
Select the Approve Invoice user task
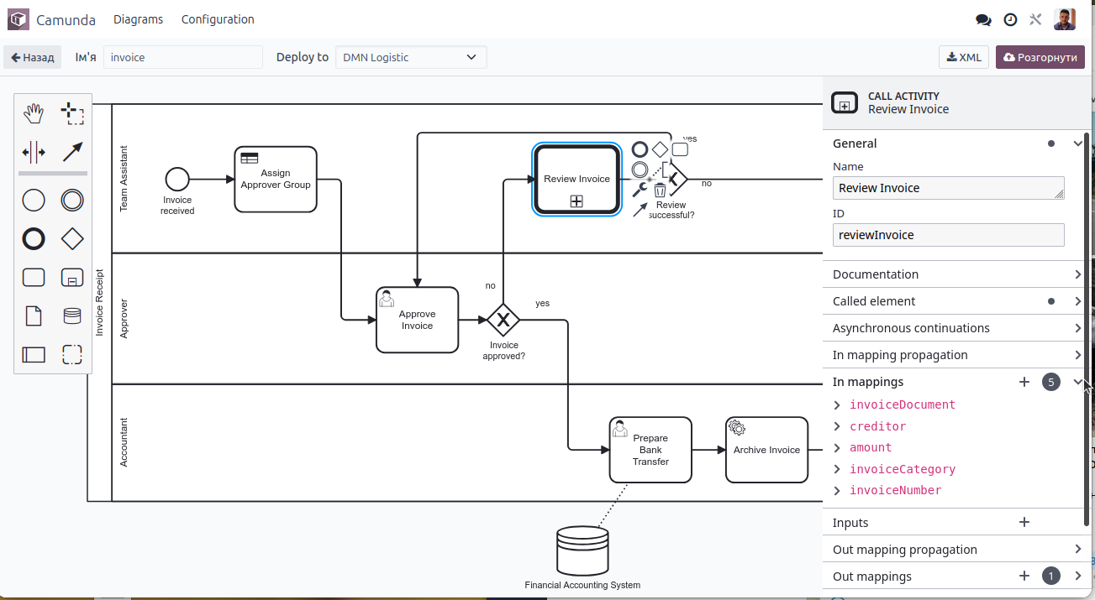417,320
